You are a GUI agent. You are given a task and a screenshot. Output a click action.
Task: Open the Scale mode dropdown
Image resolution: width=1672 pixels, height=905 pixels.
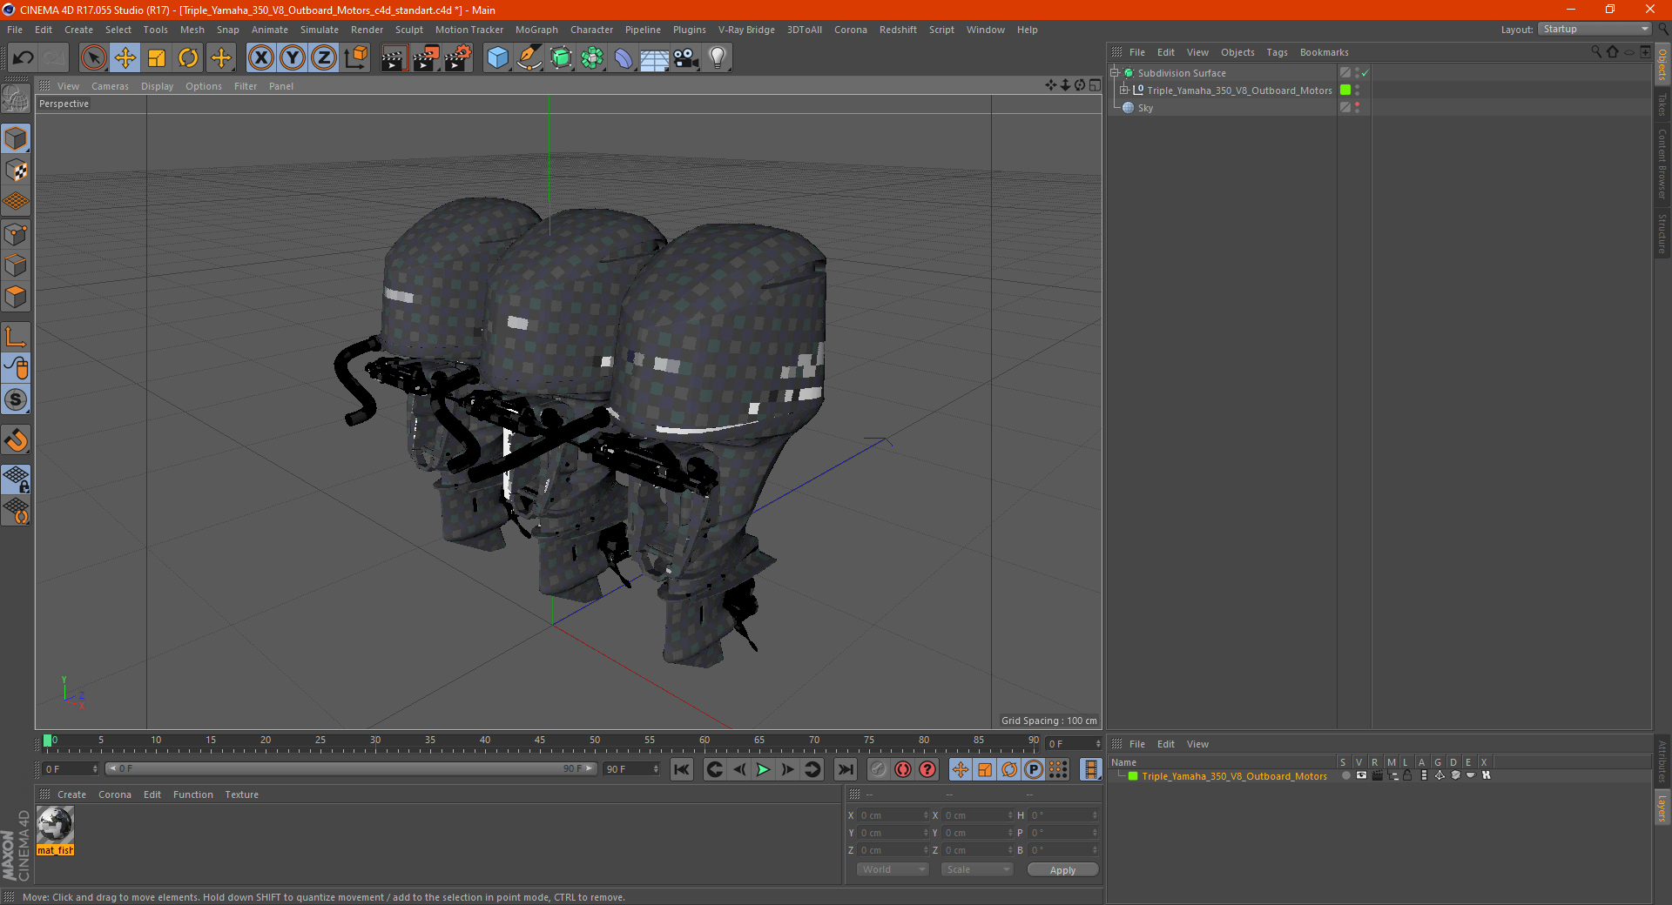coord(977,869)
